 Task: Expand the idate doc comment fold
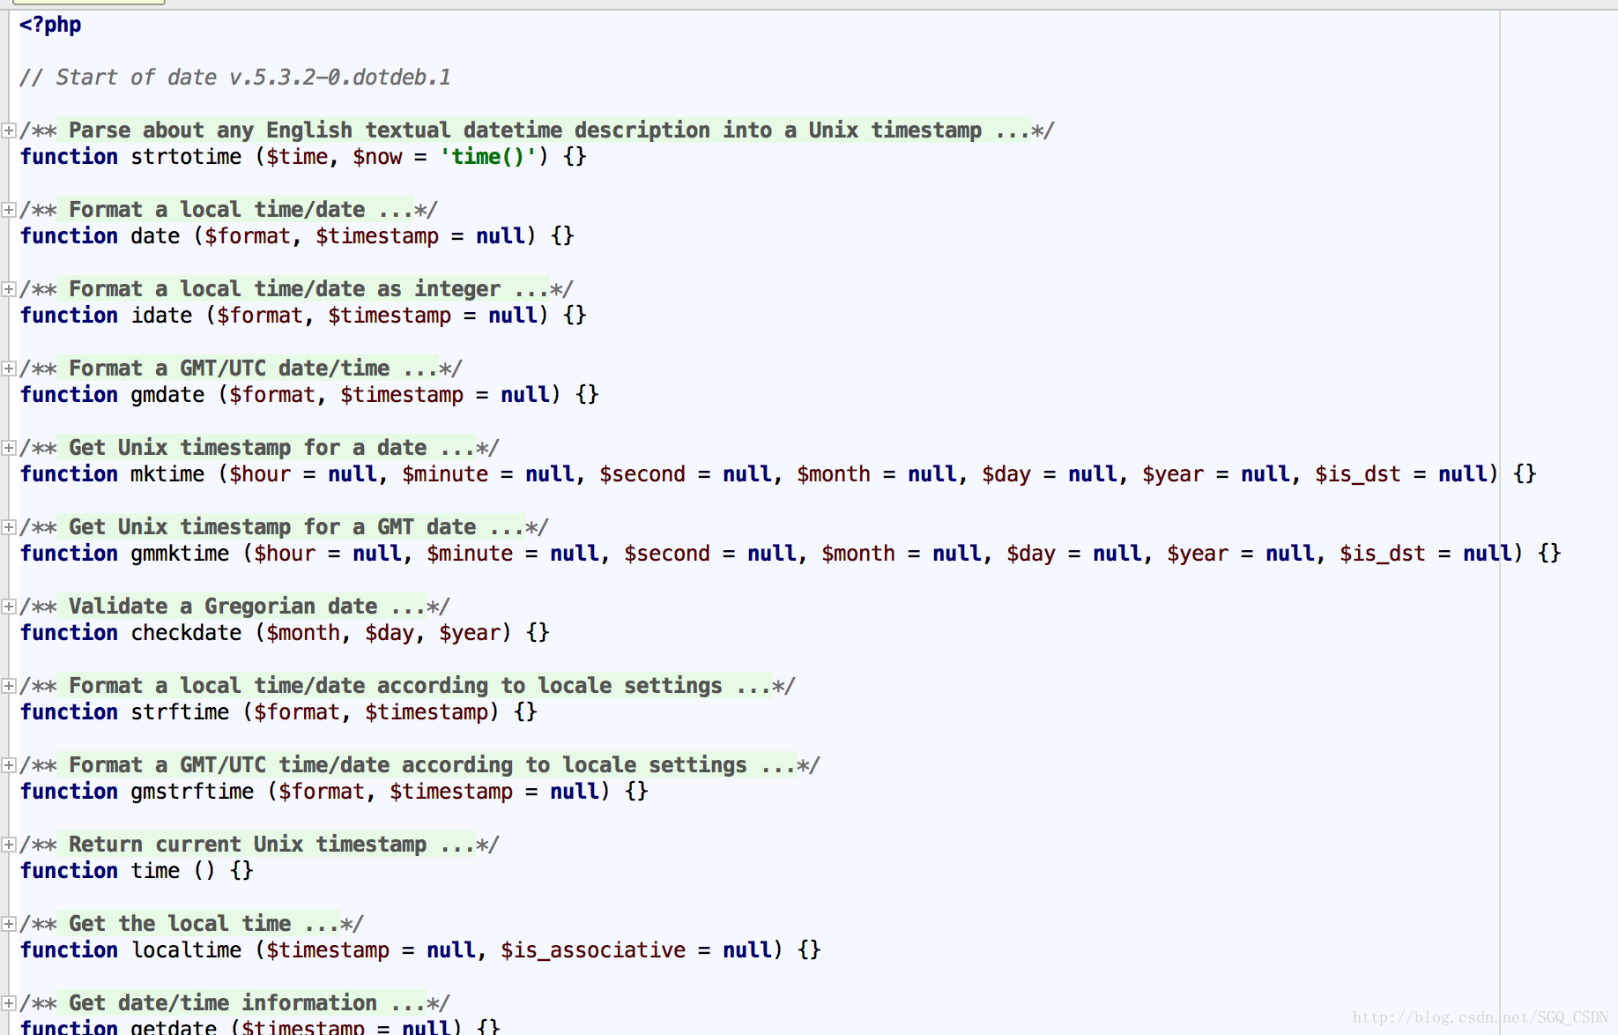click(9, 289)
